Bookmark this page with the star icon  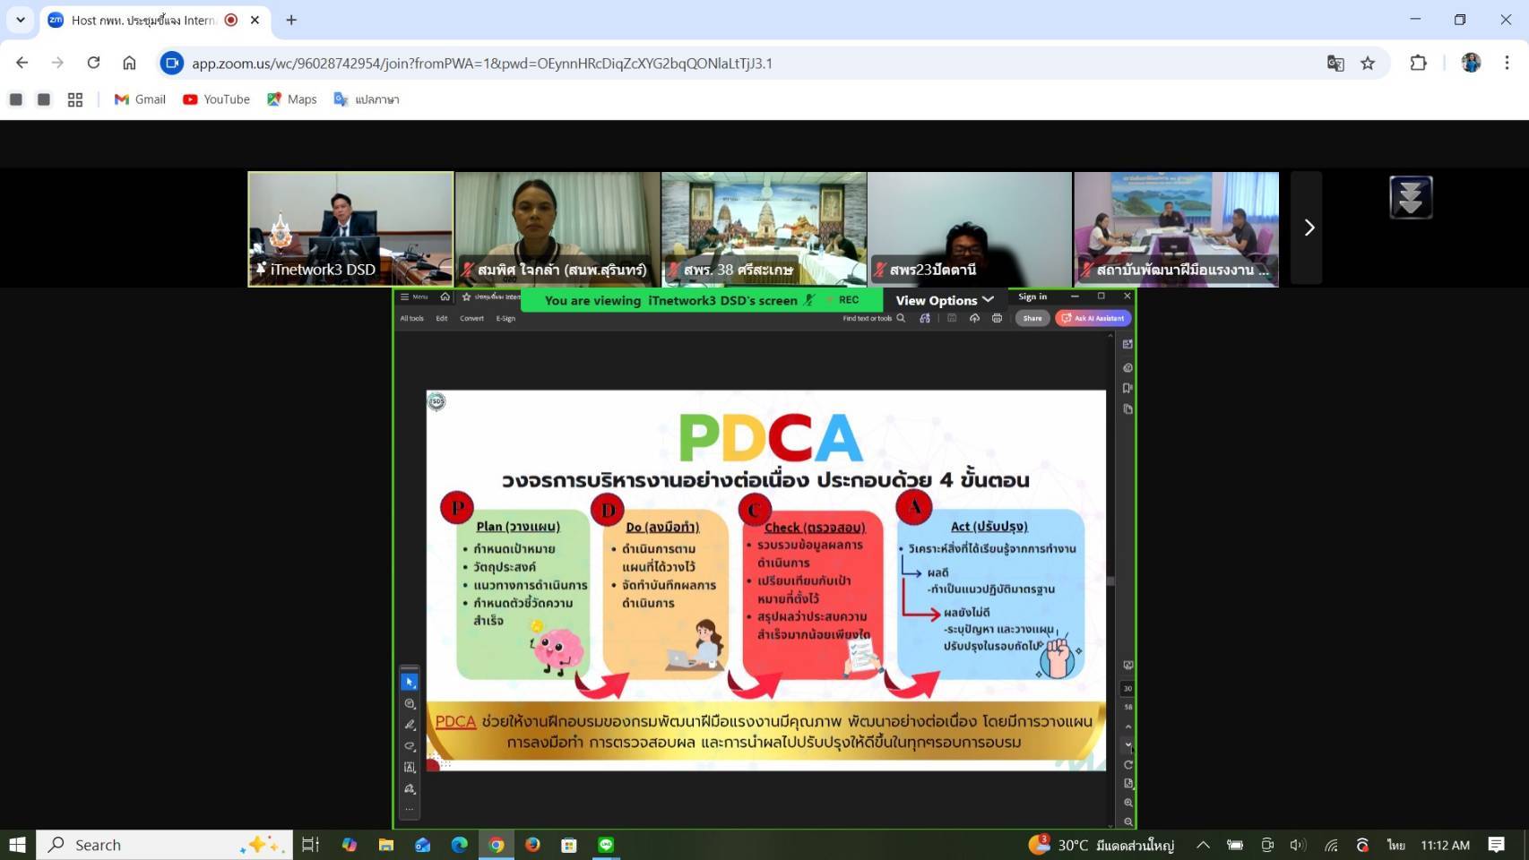(x=1368, y=63)
